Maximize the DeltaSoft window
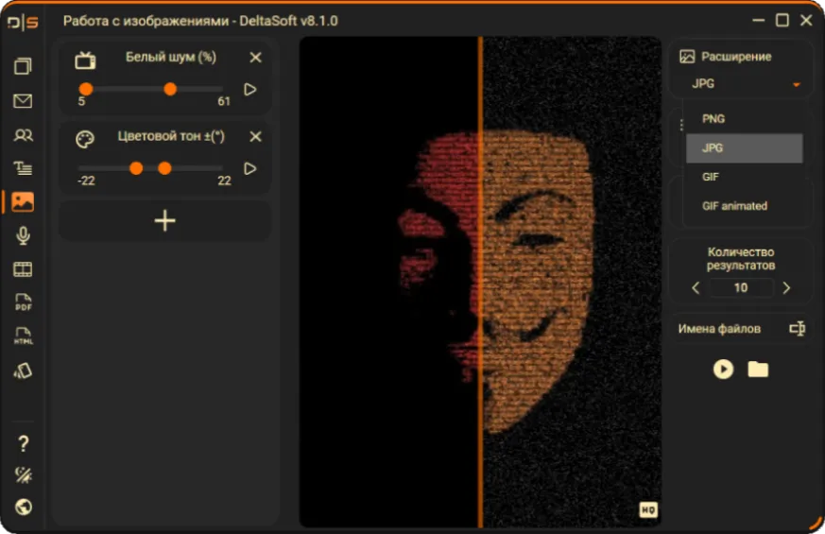The width and height of the screenshot is (825, 534). click(782, 20)
